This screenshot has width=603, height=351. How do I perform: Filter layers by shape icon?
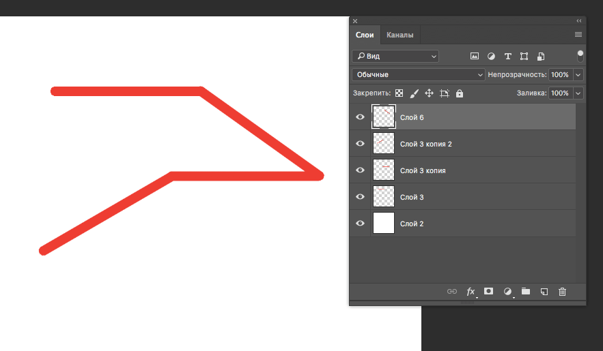pos(524,57)
